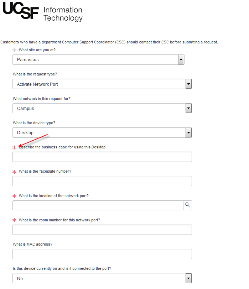Open the device type dropdown showing Desktop
Screen dimensions: 249x289
point(188,132)
